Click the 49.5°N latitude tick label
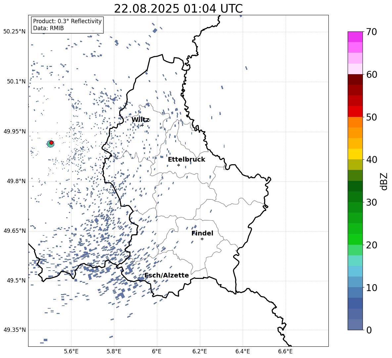Viewport: 392px width, 358px height. (16, 281)
